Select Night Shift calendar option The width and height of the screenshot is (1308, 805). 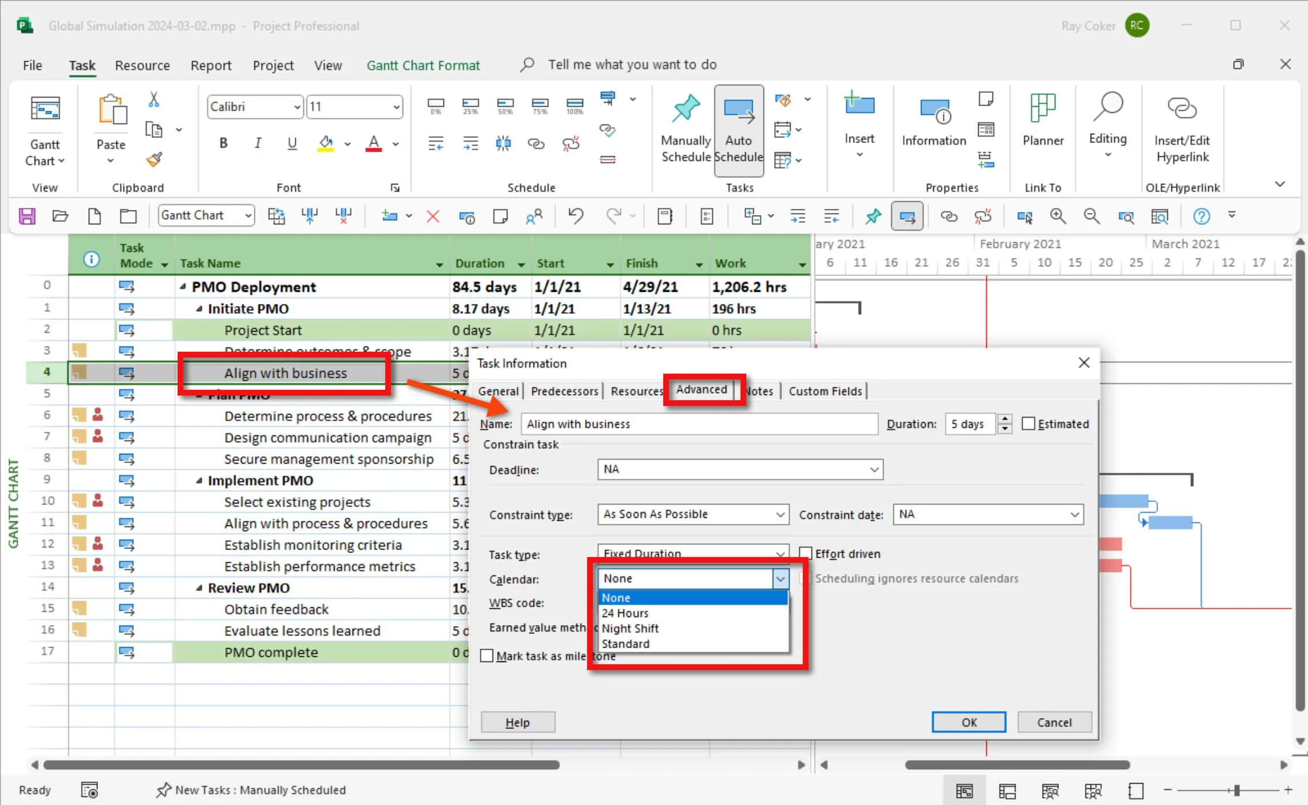pyautogui.click(x=694, y=629)
